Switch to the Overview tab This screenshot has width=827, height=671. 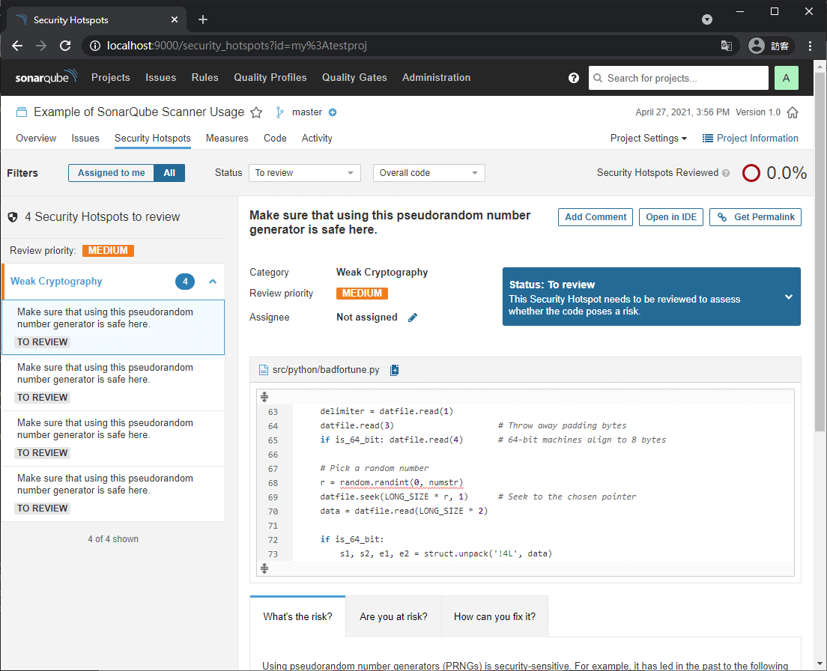coord(36,138)
